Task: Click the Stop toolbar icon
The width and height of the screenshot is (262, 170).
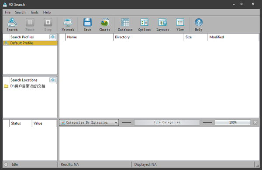Action: [48, 24]
